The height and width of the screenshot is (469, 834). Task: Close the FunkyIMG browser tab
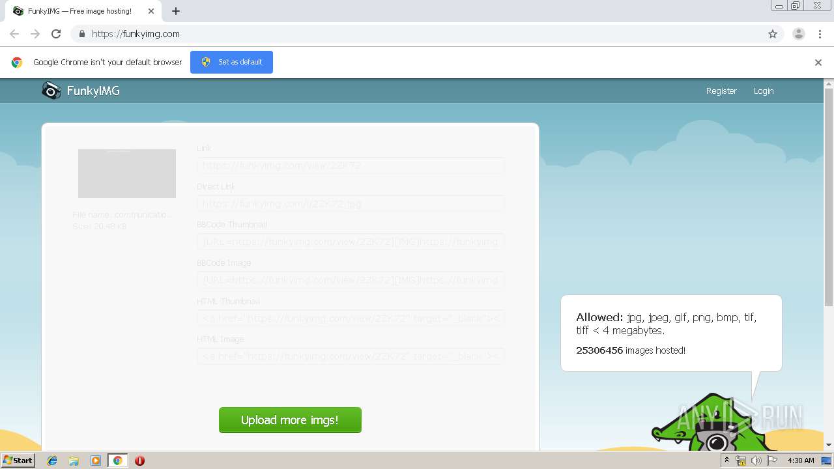pos(151,11)
